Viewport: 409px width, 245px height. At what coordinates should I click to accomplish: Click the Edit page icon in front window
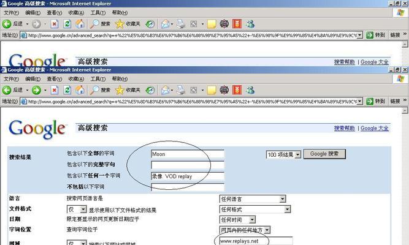click(x=194, y=90)
